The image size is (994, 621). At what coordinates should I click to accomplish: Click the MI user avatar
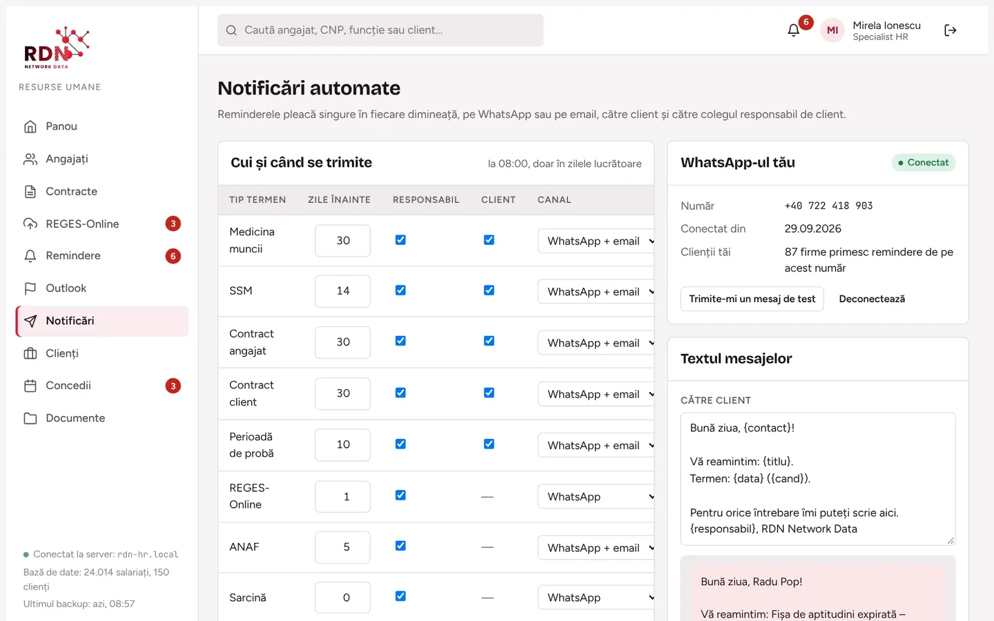coord(832,30)
